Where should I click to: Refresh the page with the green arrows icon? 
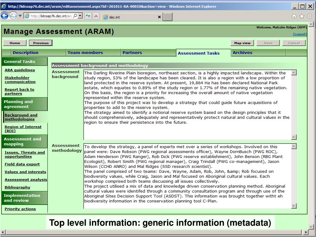88,16
